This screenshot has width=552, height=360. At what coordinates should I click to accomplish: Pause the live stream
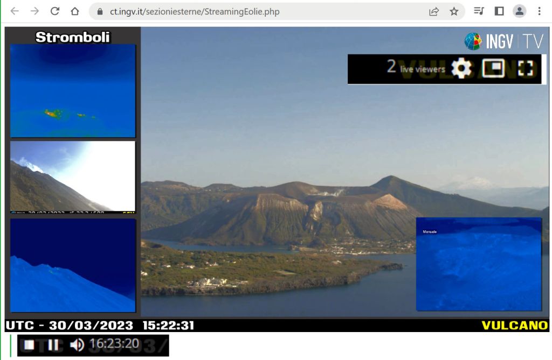coord(53,345)
